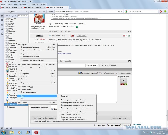Open the Downloads panel icon in sidebar
Viewport: 168px width, 135px height.
(2, 25)
